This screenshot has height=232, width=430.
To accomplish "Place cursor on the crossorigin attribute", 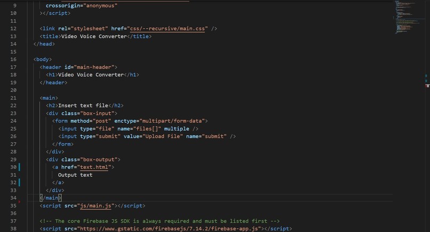I will (63, 5).
